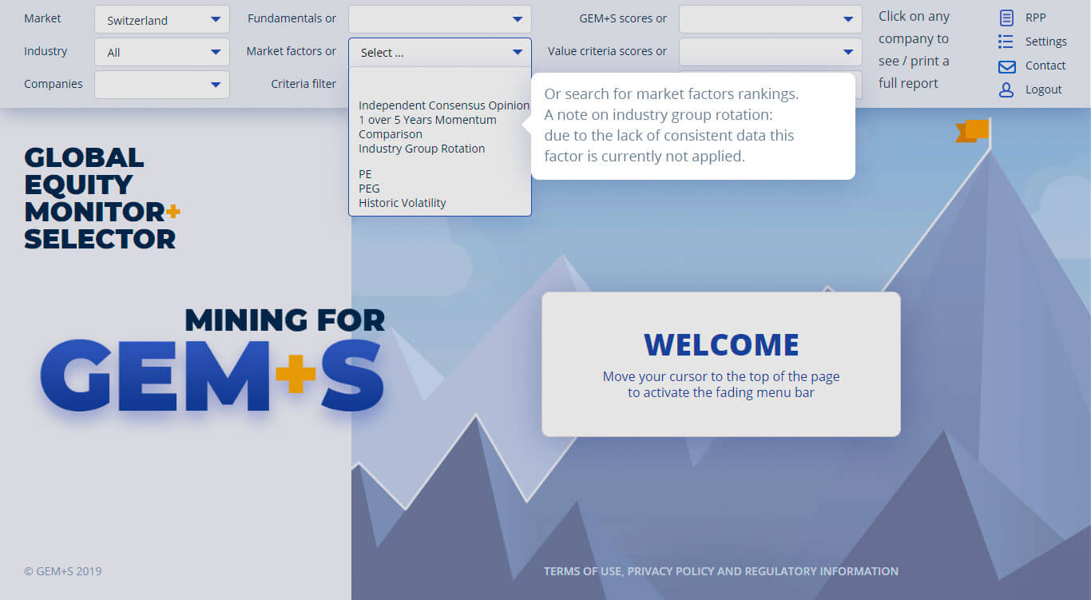The height and width of the screenshot is (600, 1091).
Task: Open the Settings link
Action: click(1045, 42)
